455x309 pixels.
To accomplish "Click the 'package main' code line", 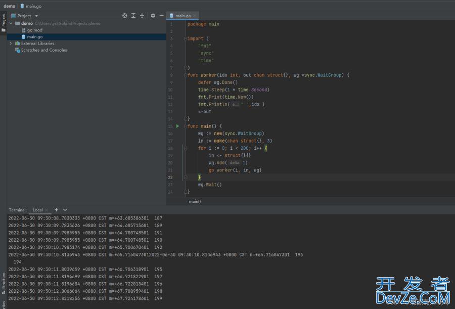I will [x=203, y=24].
